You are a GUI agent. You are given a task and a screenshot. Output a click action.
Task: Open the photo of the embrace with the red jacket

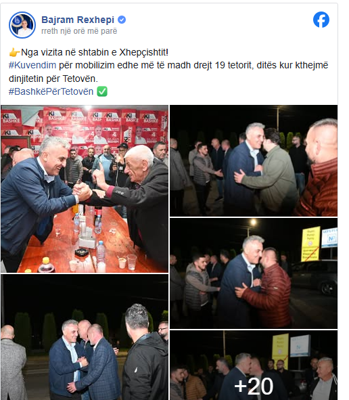click(x=254, y=273)
